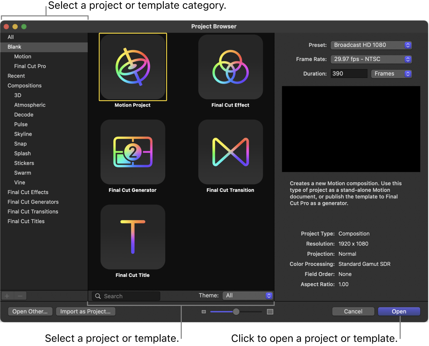Click the Open button

[x=399, y=311]
